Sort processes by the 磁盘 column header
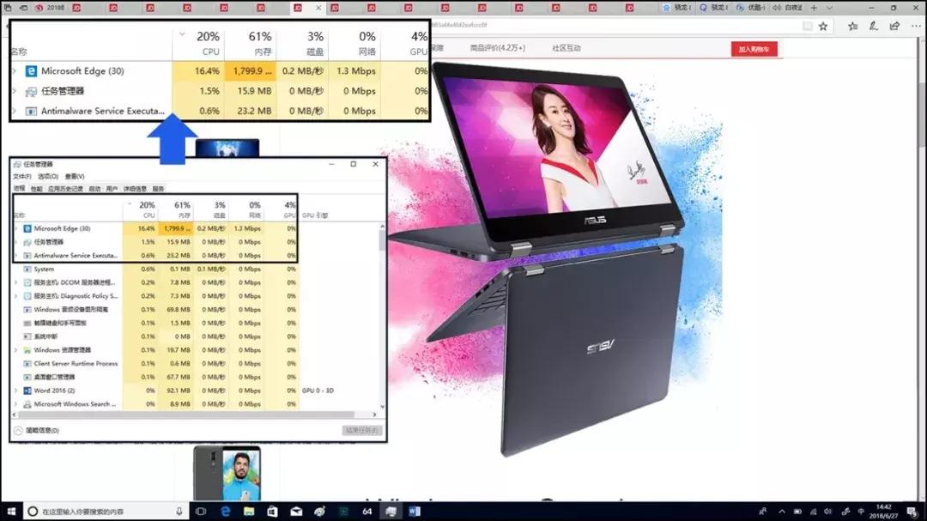927x521 pixels. pyautogui.click(x=211, y=209)
